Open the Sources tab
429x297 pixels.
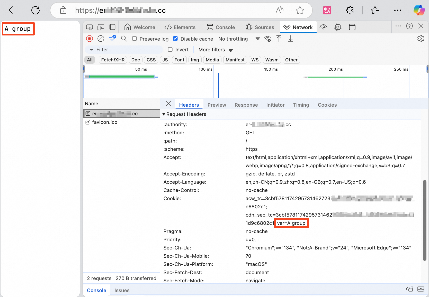click(x=260, y=27)
